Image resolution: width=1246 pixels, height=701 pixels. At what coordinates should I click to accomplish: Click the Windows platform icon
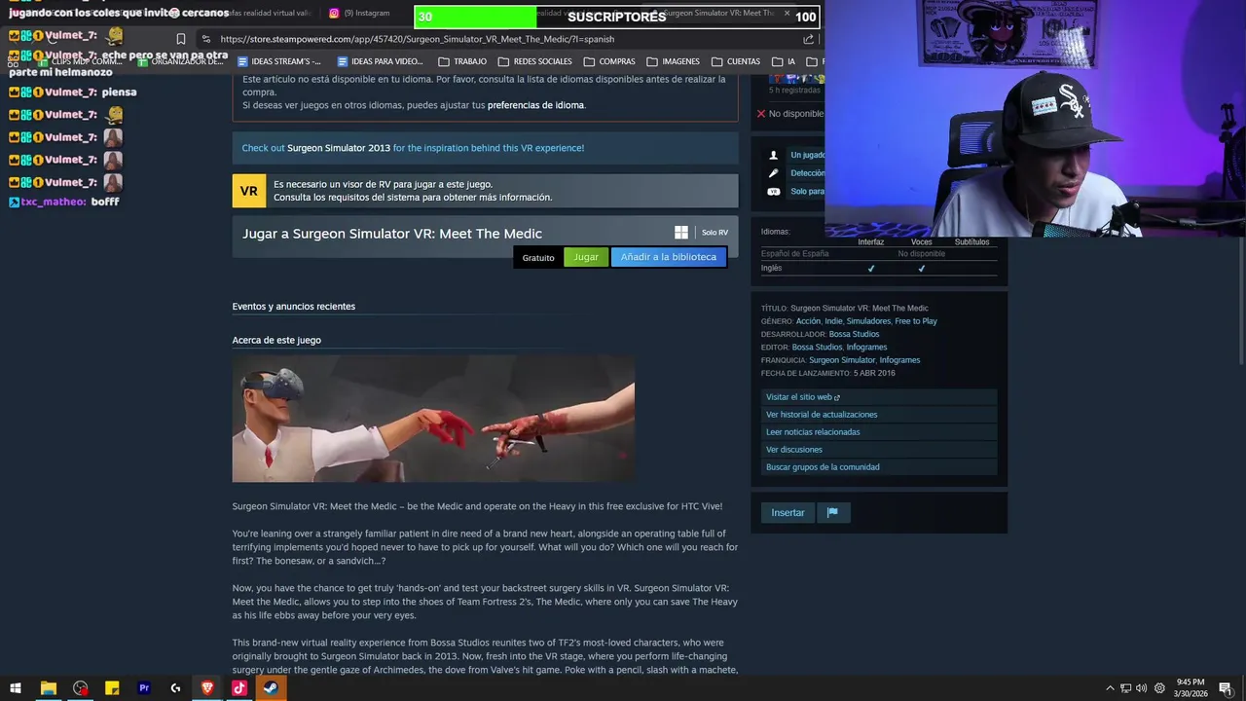coord(681,232)
